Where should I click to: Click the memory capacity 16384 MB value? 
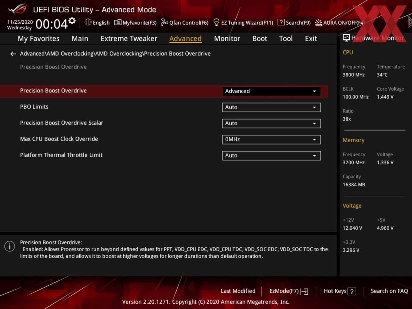tap(354, 184)
